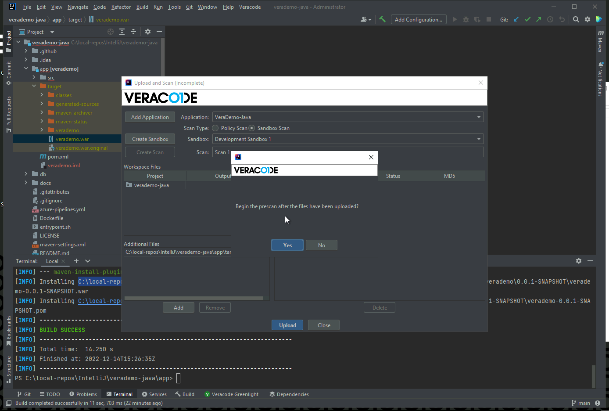Switch to the Problems tab
The height and width of the screenshot is (411, 609).
click(83, 394)
